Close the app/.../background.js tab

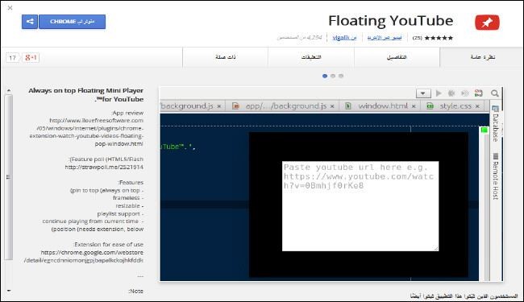[332, 106]
